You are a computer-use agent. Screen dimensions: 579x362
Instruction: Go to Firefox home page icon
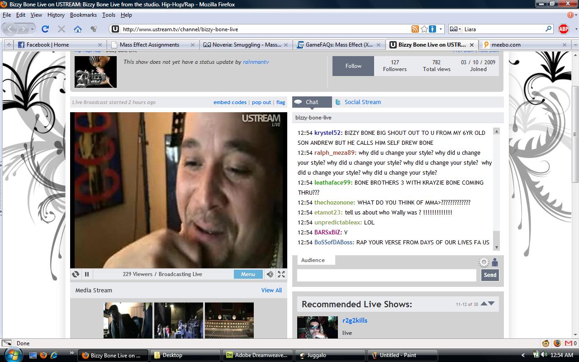click(78, 29)
